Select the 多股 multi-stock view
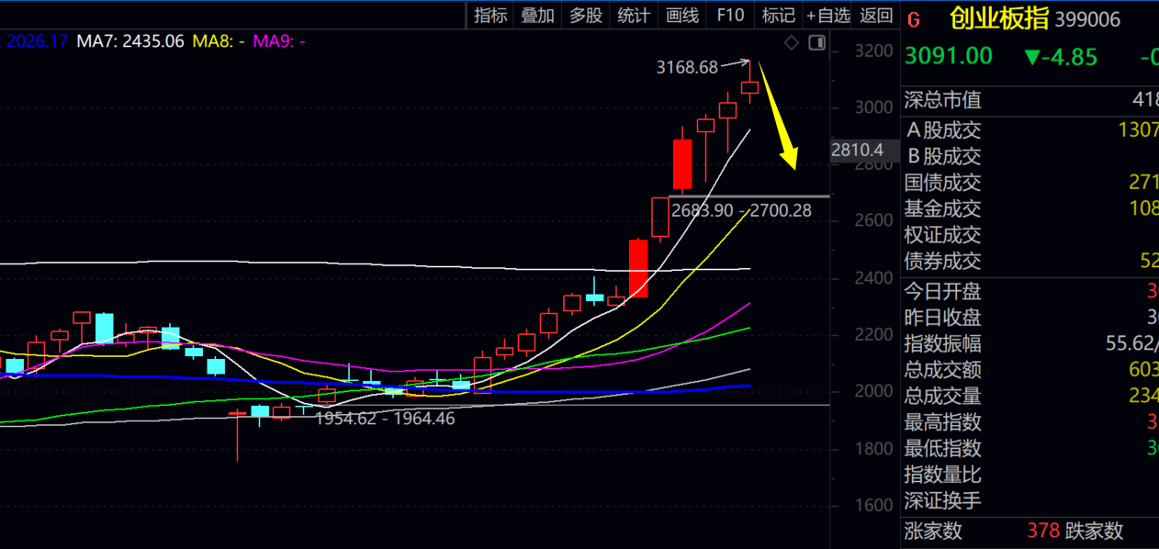Image resolution: width=1159 pixels, height=549 pixels. coord(586,15)
